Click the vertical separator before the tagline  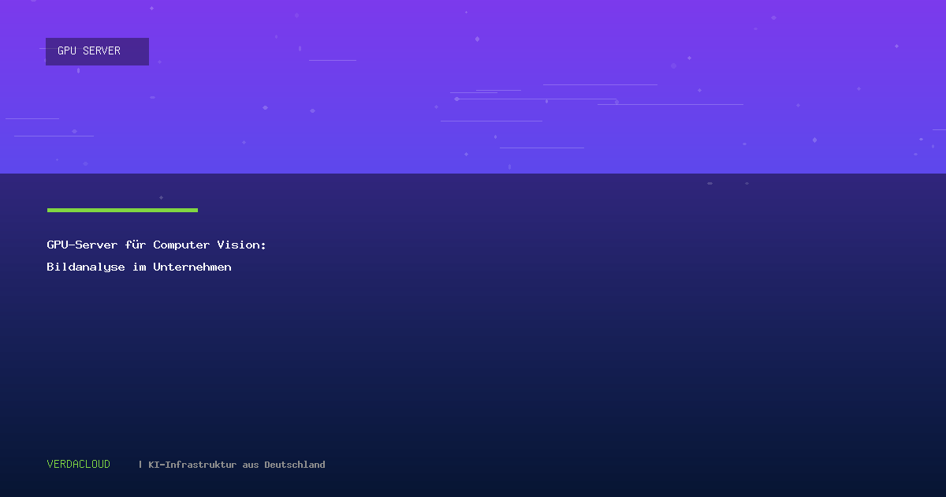coord(140,465)
